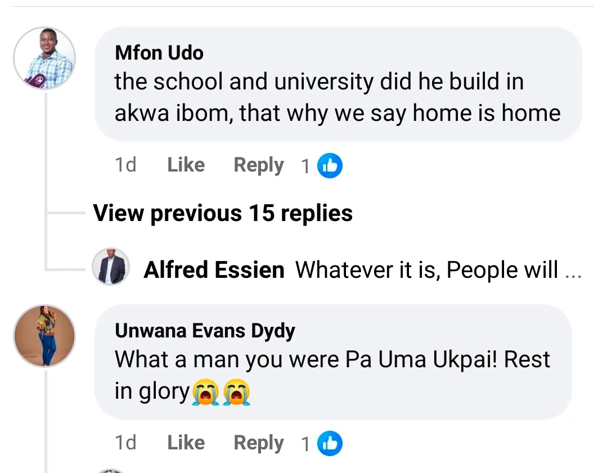Open the timestamp on Unwana Evans Dydy's comment
Screen dimensions: 607x473
point(125,443)
